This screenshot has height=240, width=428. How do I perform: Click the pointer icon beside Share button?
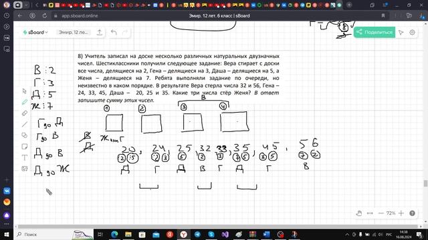pyautogui.click(x=401, y=33)
